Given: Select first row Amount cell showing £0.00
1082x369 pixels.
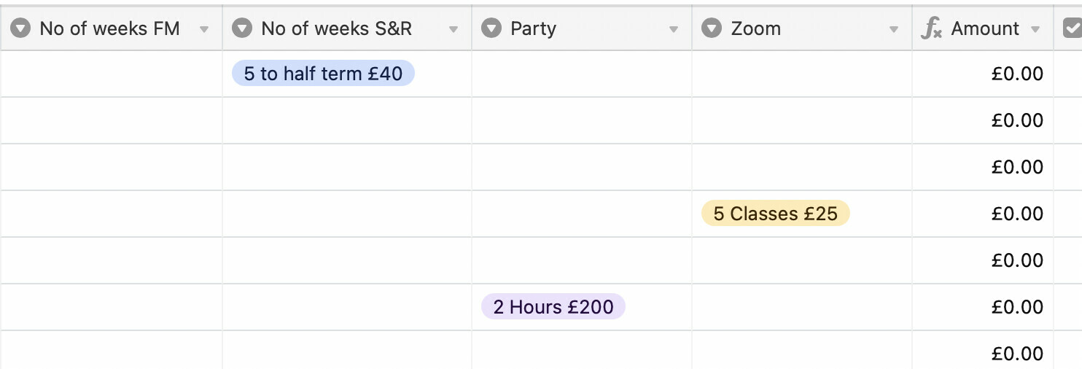Looking at the screenshot, I should (983, 74).
